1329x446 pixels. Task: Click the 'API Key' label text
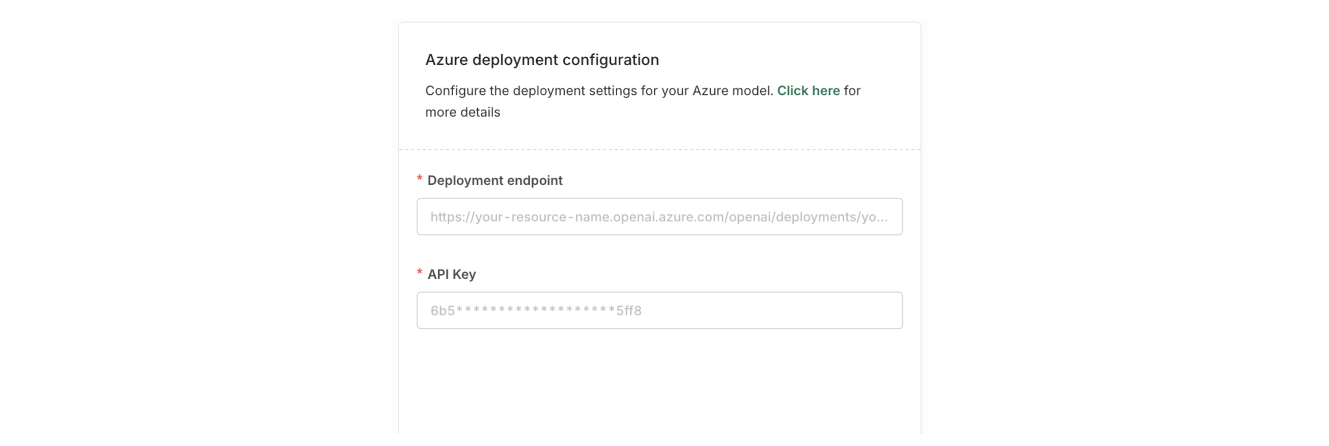(x=451, y=274)
